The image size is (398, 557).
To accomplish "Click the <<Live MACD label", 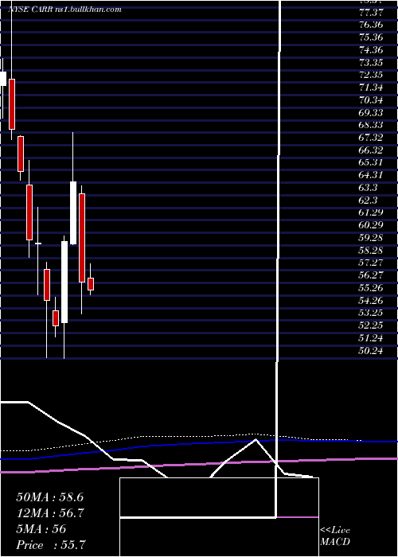I will point(335,536).
